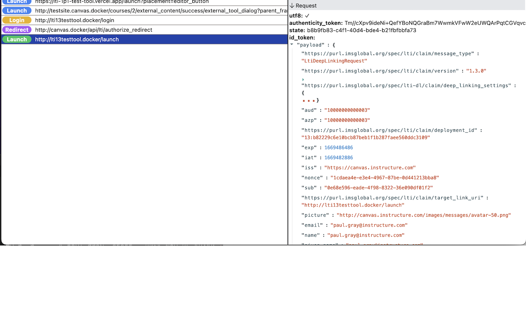Click the red ellipsis in deep_linking_settings
The image size is (526, 329).
point(308,100)
